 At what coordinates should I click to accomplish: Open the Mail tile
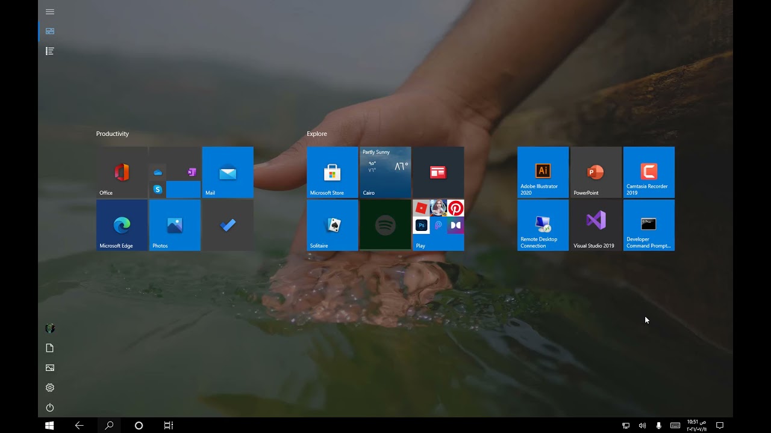click(x=228, y=172)
